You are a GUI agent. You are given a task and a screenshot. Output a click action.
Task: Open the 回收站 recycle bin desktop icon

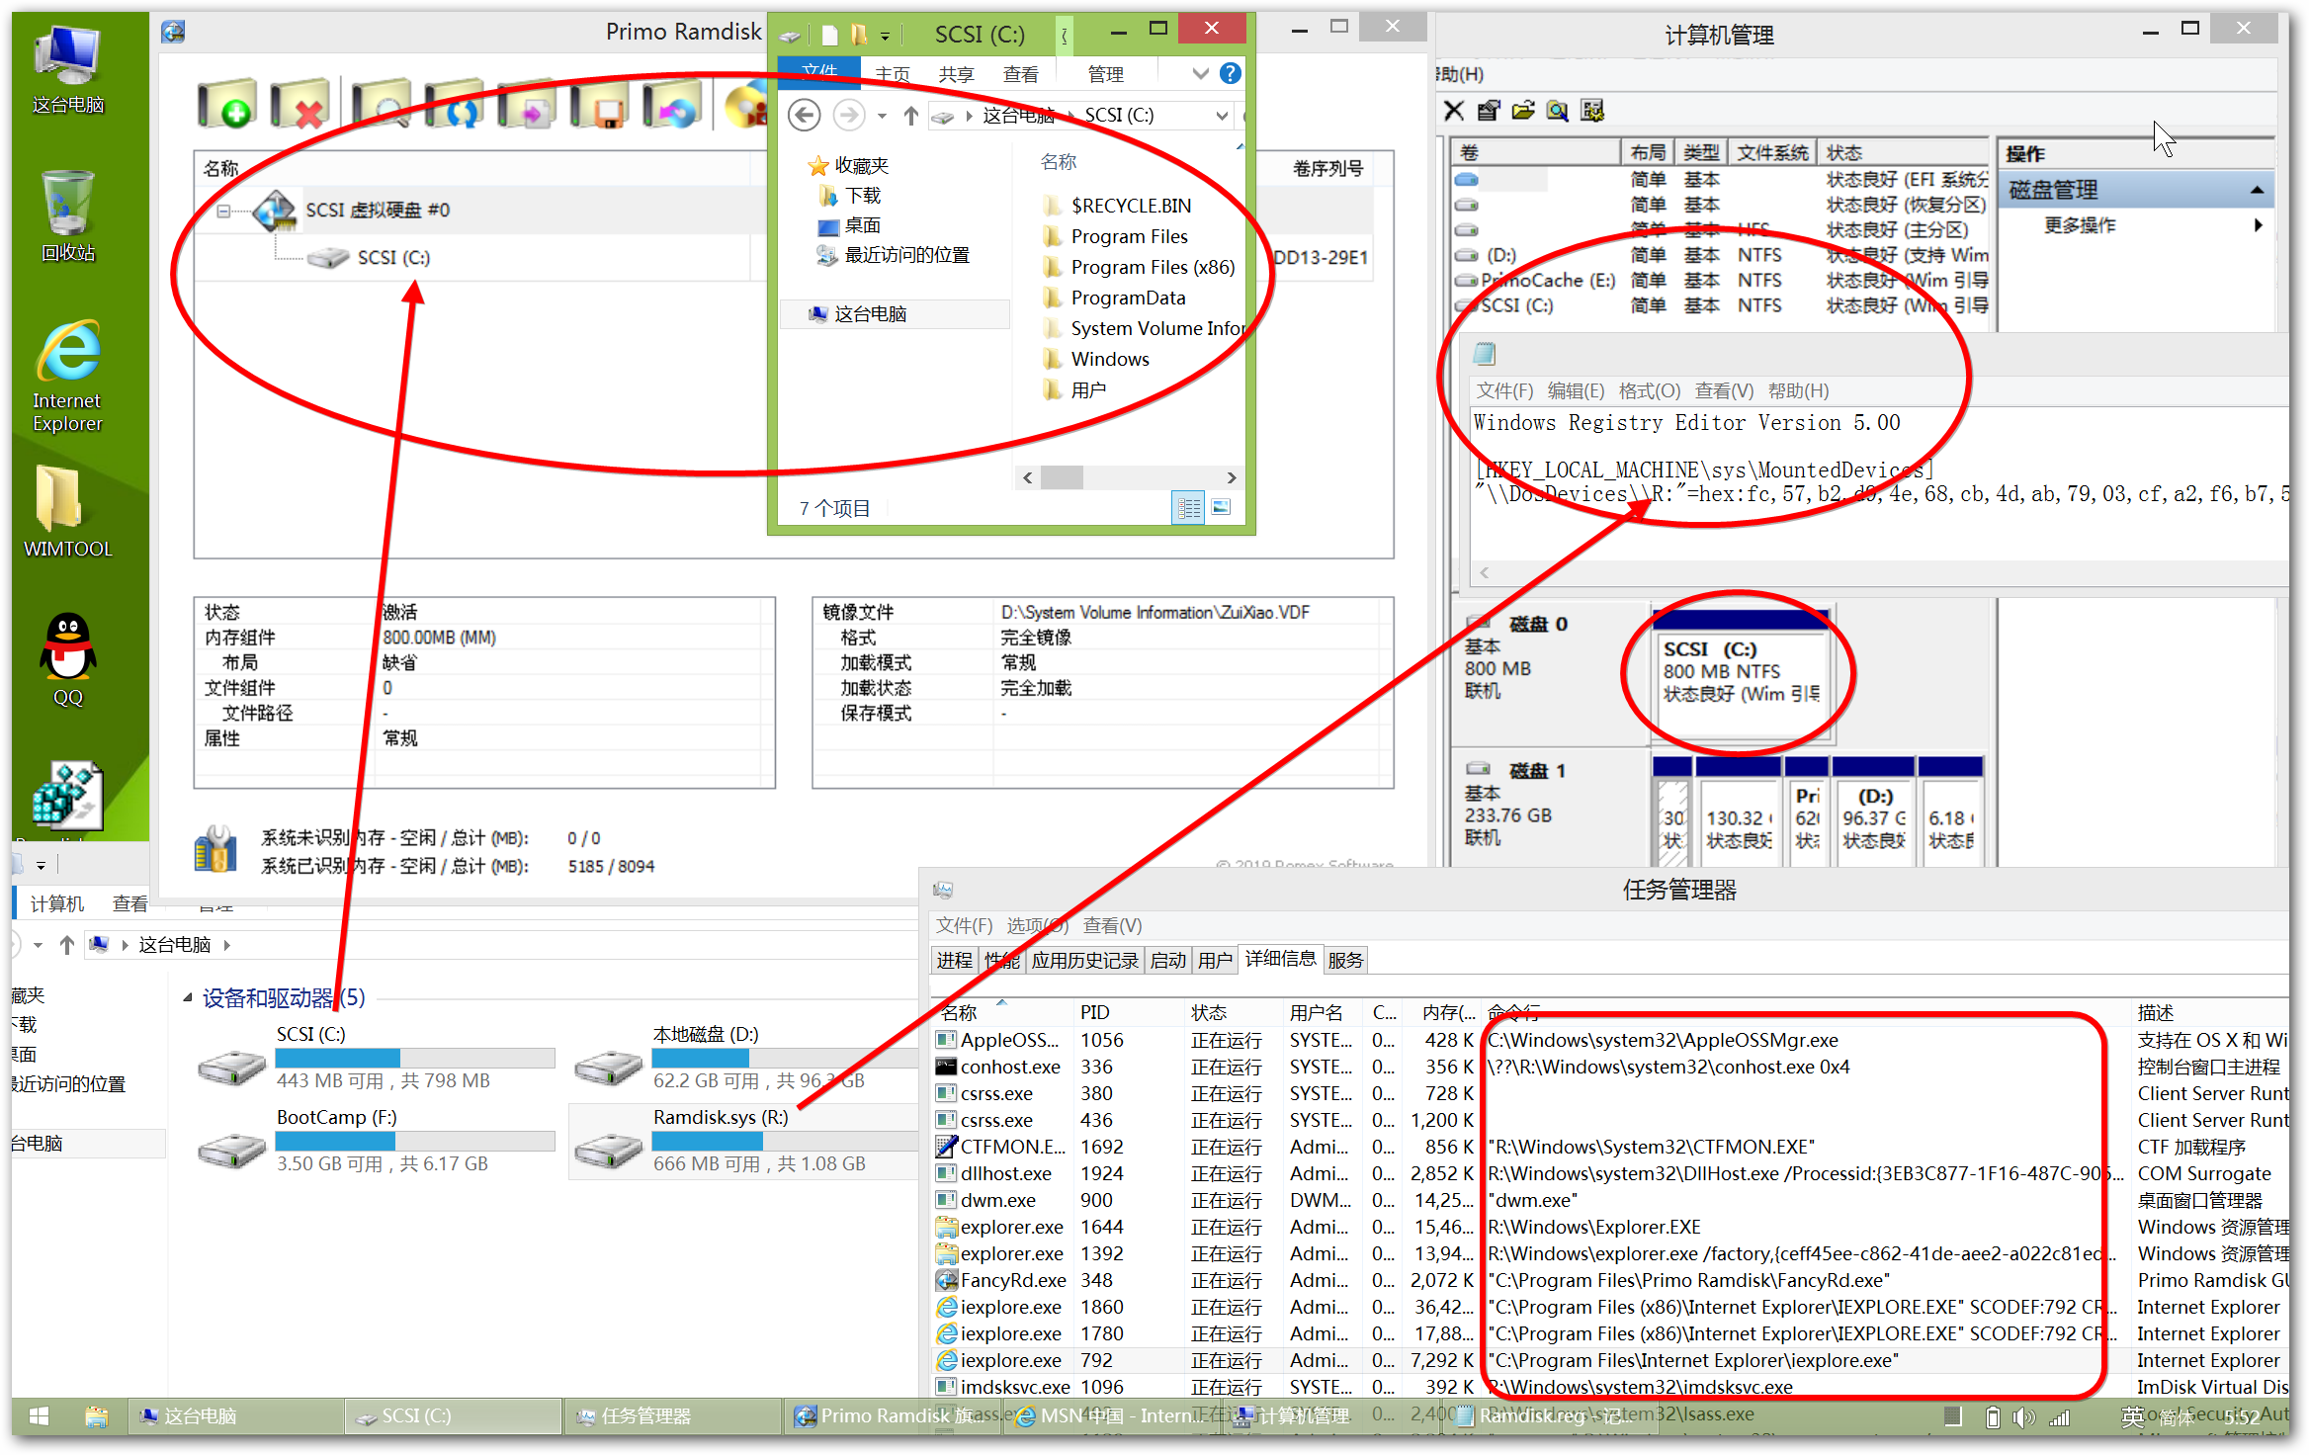[67, 216]
